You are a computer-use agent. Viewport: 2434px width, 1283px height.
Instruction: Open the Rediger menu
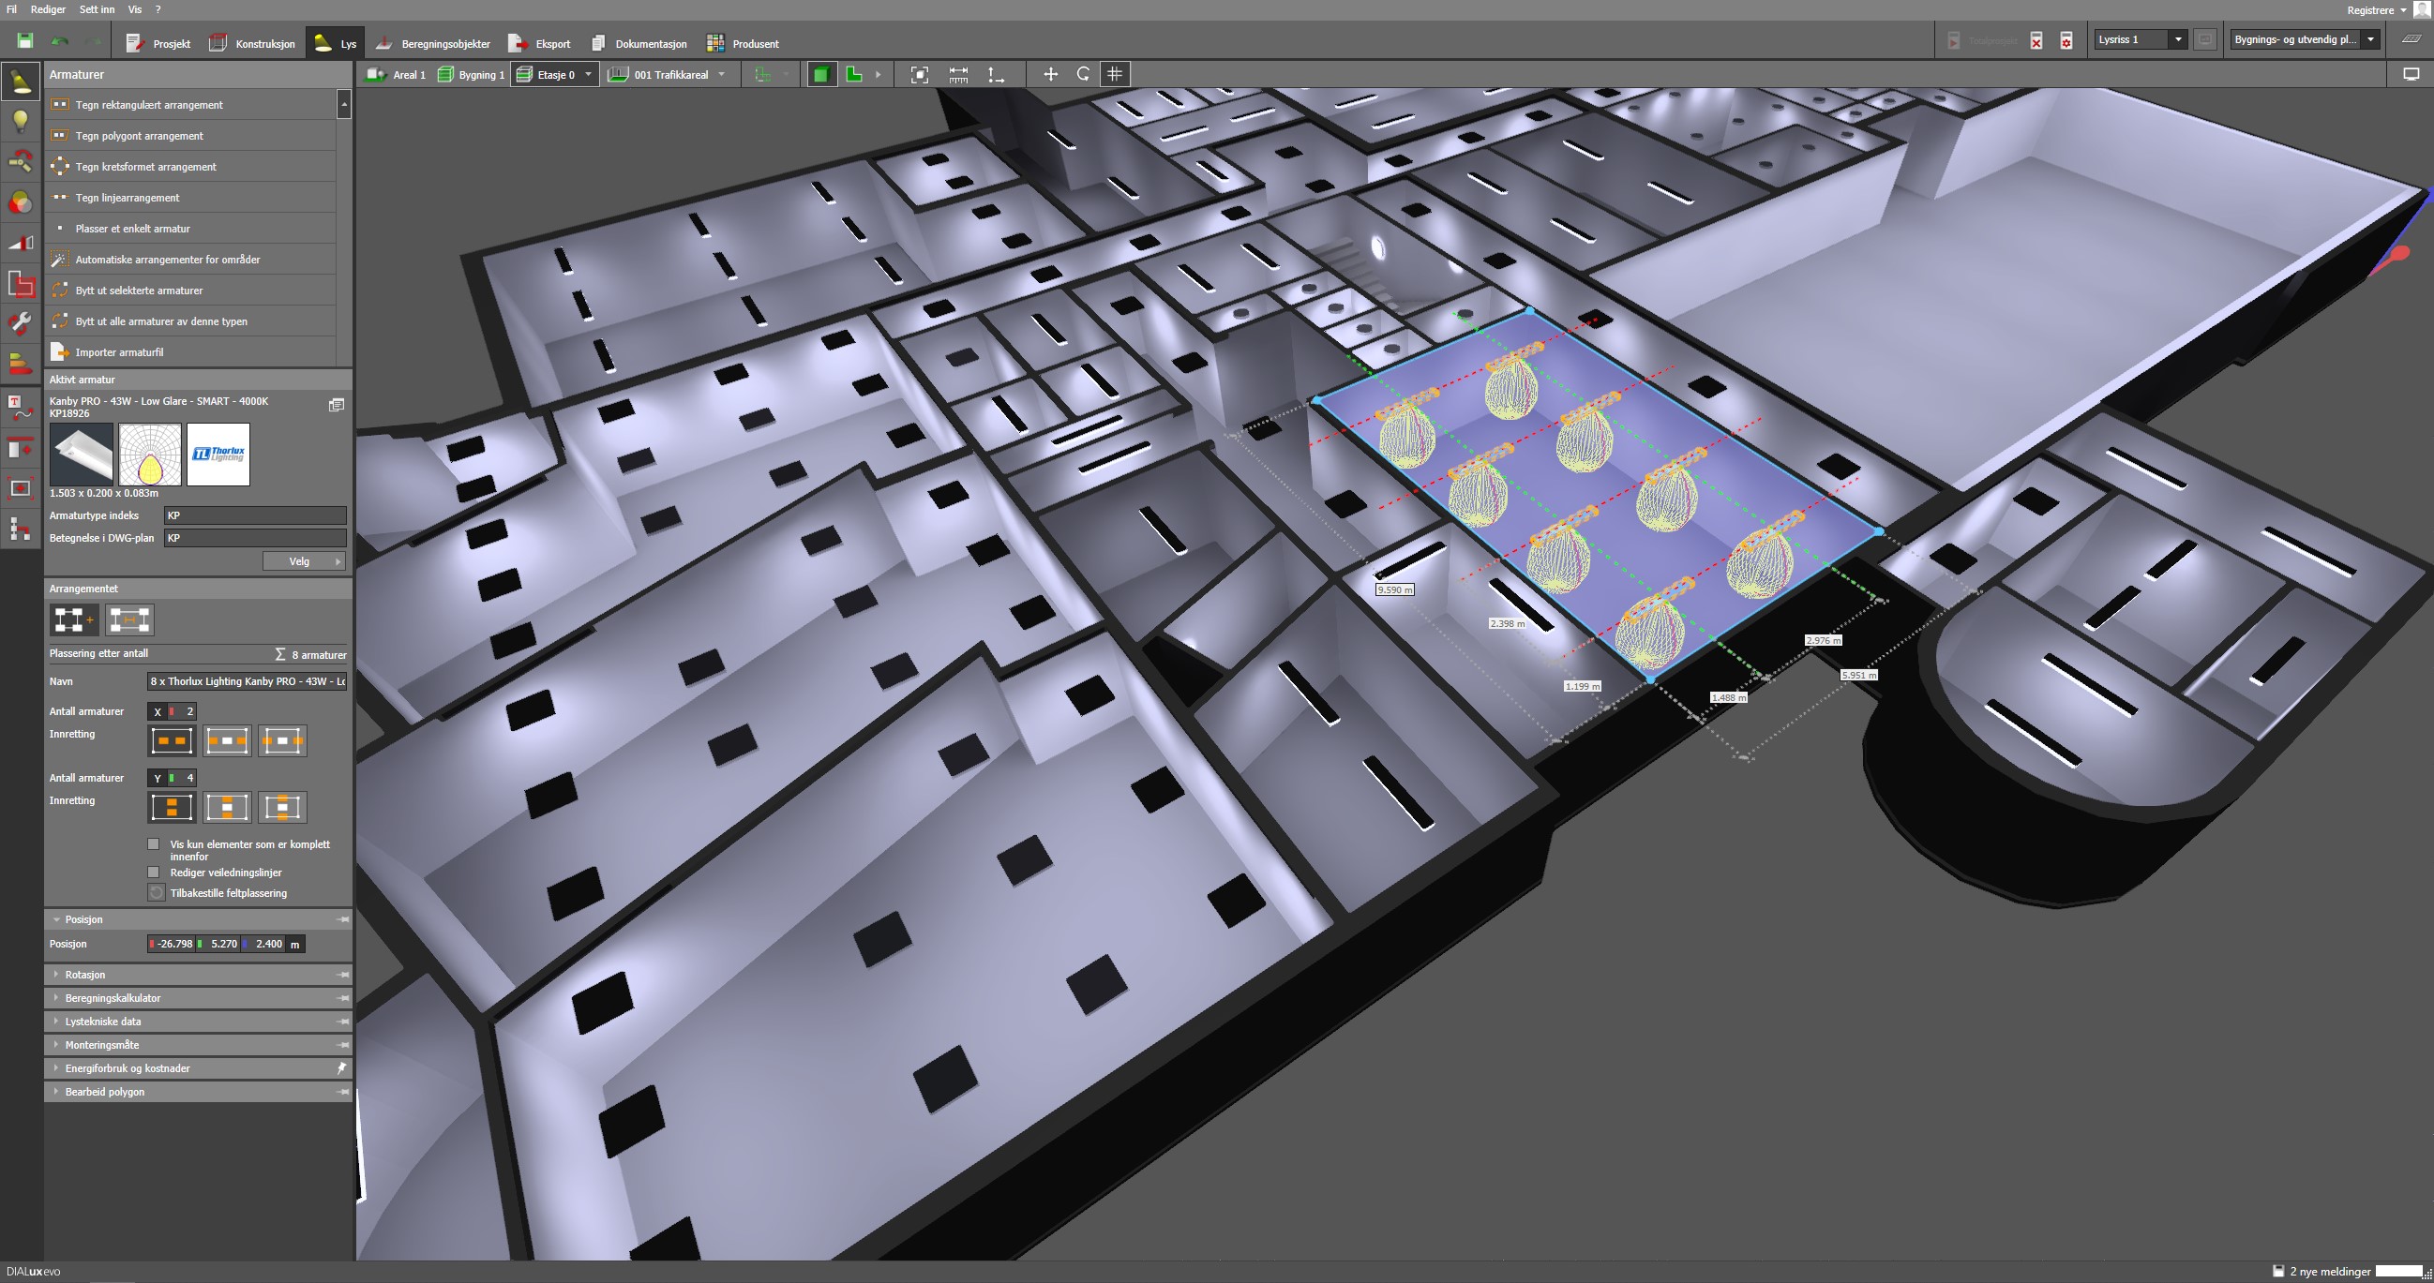(47, 9)
